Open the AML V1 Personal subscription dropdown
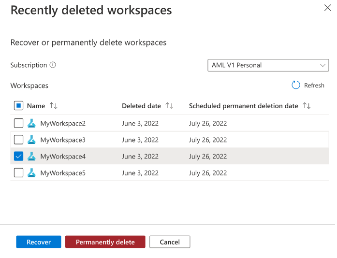Image resolution: width=337 pixels, height=258 pixels. [x=268, y=65]
